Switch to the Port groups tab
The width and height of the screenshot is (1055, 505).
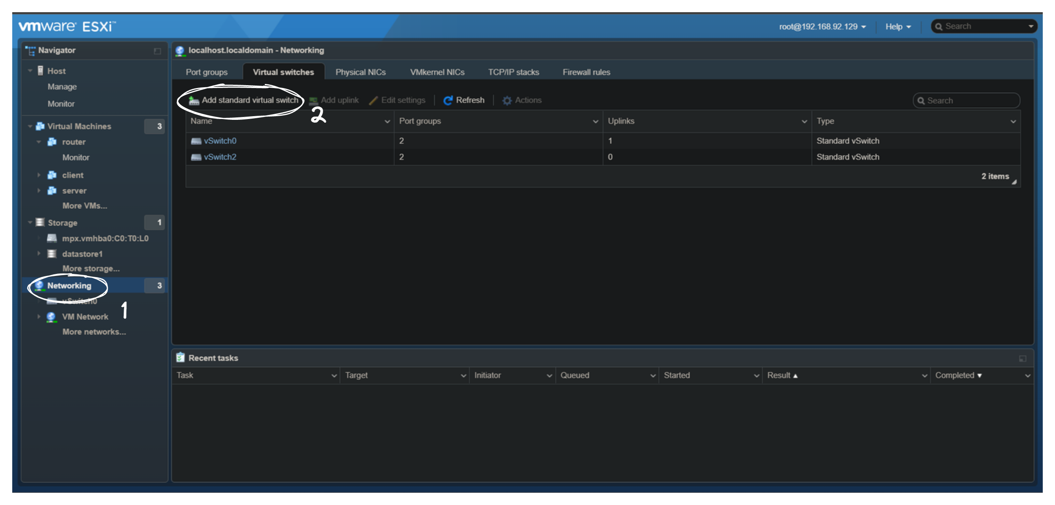(207, 73)
